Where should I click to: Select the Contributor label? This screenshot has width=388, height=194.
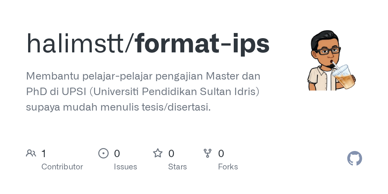tap(62, 167)
